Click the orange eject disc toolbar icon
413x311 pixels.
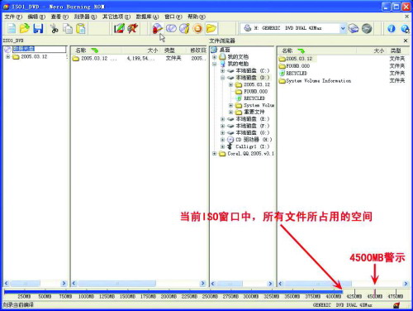point(197,28)
